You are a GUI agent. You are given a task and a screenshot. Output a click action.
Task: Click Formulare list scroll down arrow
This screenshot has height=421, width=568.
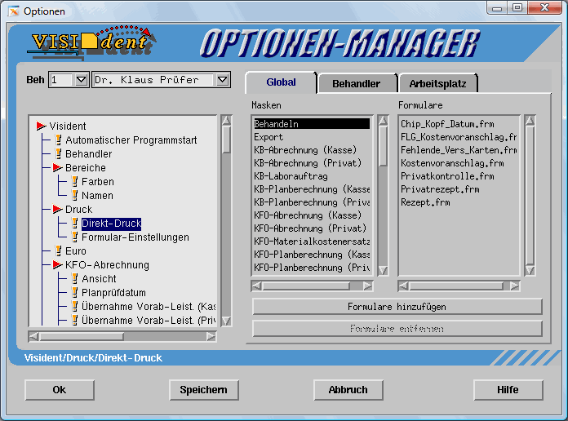(530, 270)
